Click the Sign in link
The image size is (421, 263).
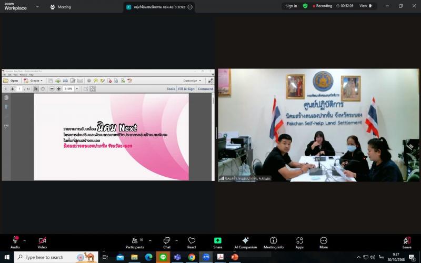(x=291, y=6)
